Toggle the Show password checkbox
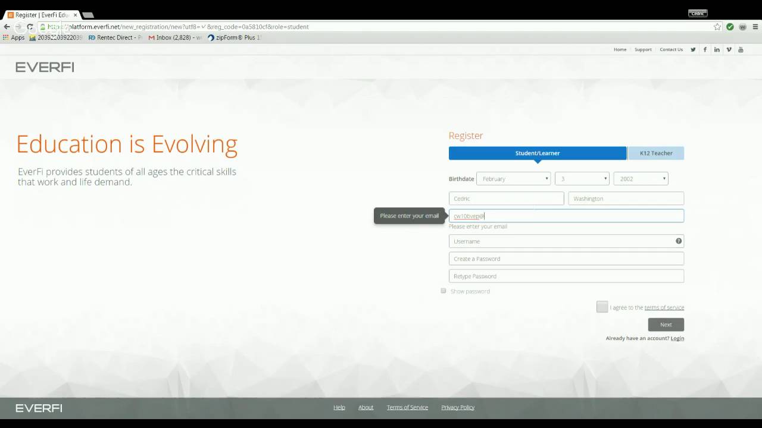762x428 pixels. (444, 291)
